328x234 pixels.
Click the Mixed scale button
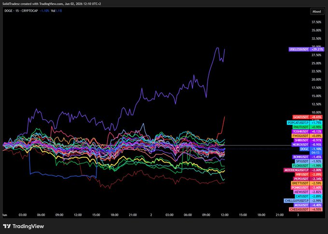point(316,12)
